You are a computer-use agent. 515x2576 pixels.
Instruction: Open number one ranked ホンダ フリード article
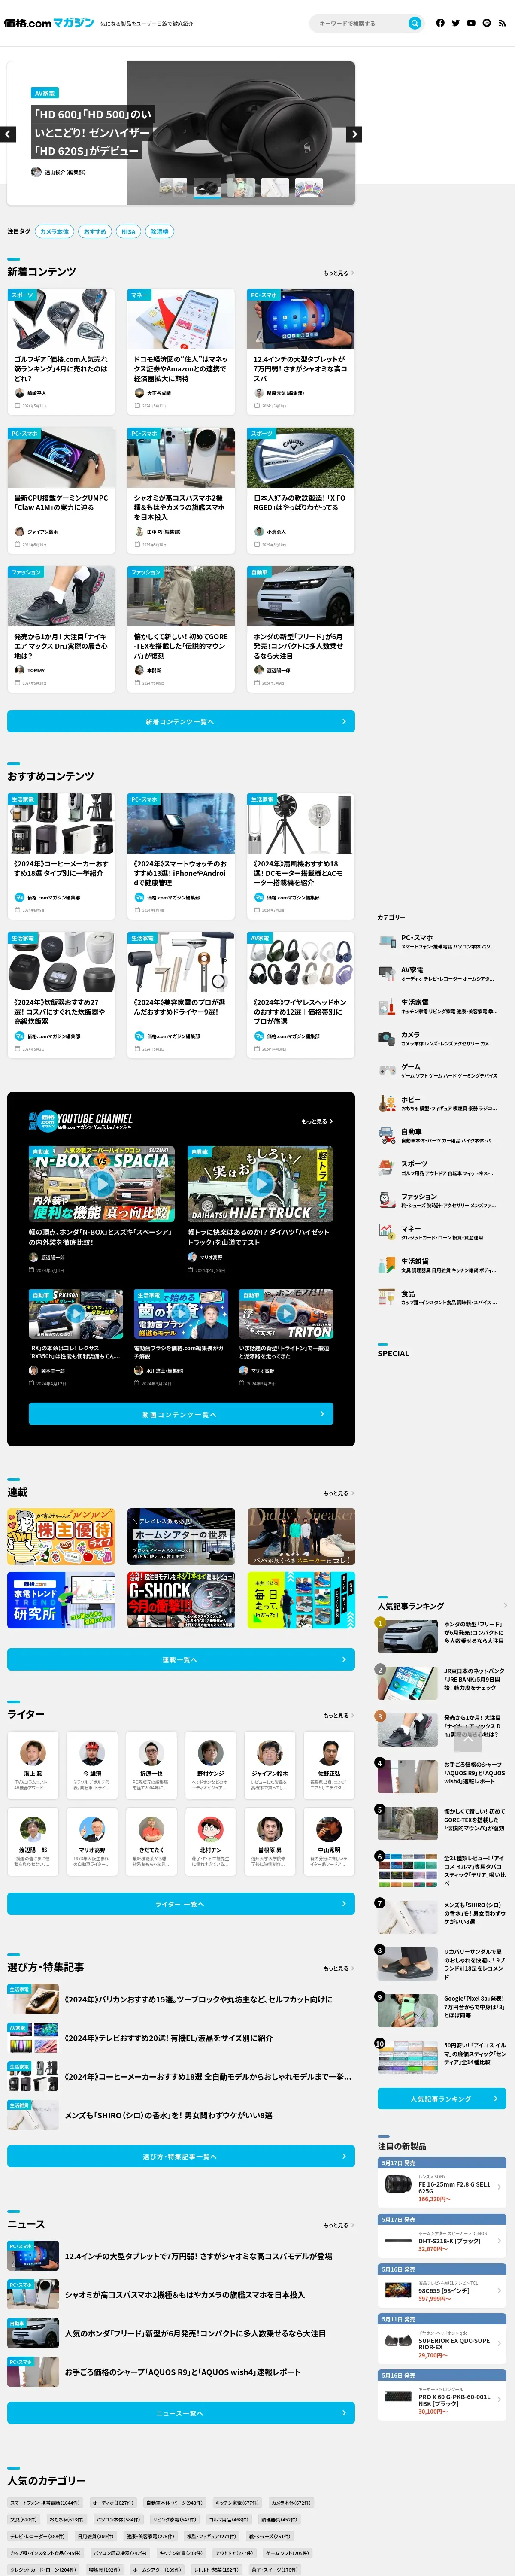[x=441, y=1636]
